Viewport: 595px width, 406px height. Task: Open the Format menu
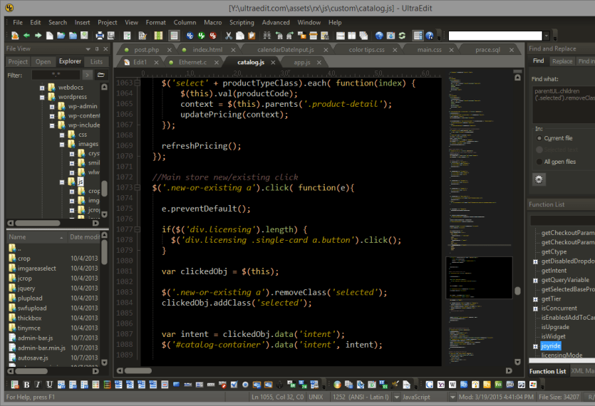pyautogui.click(x=155, y=22)
